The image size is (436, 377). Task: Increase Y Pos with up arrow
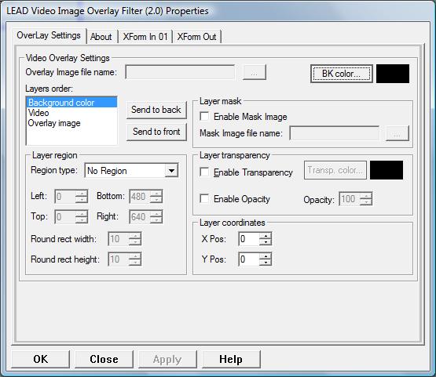[x=266, y=256]
